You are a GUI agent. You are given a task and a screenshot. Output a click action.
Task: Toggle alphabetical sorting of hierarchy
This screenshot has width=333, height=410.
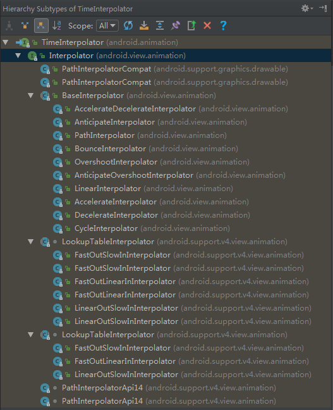tap(57, 25)
